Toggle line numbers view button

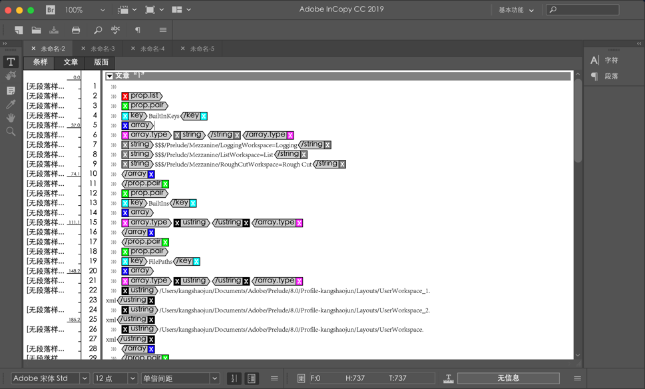[234, 378]
